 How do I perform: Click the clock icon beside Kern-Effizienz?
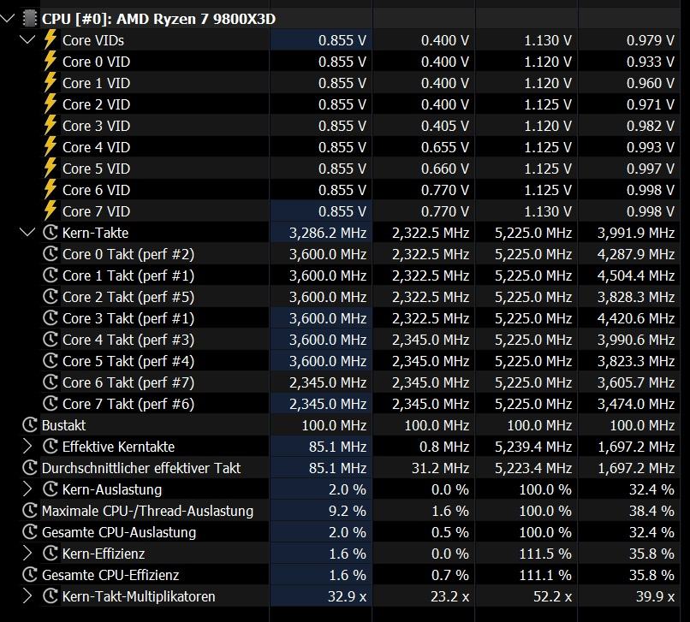click(x=51, y=554)
